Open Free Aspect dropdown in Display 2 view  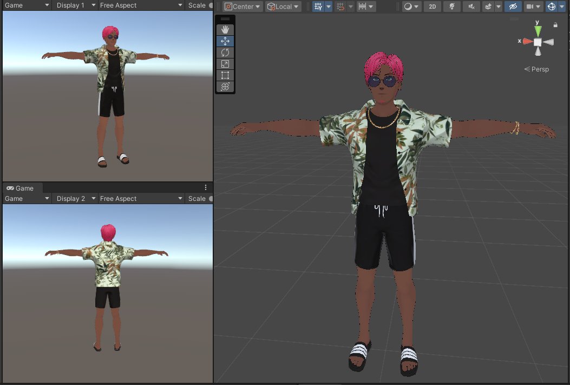(141, 199)
